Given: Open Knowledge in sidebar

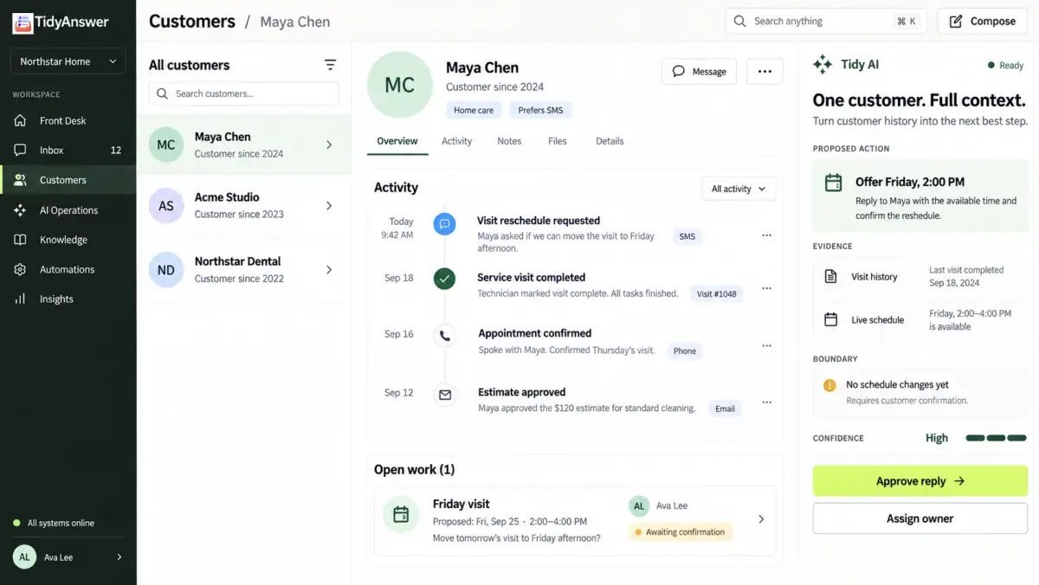Looking at the screenshot, I should (x=68, y=240).
